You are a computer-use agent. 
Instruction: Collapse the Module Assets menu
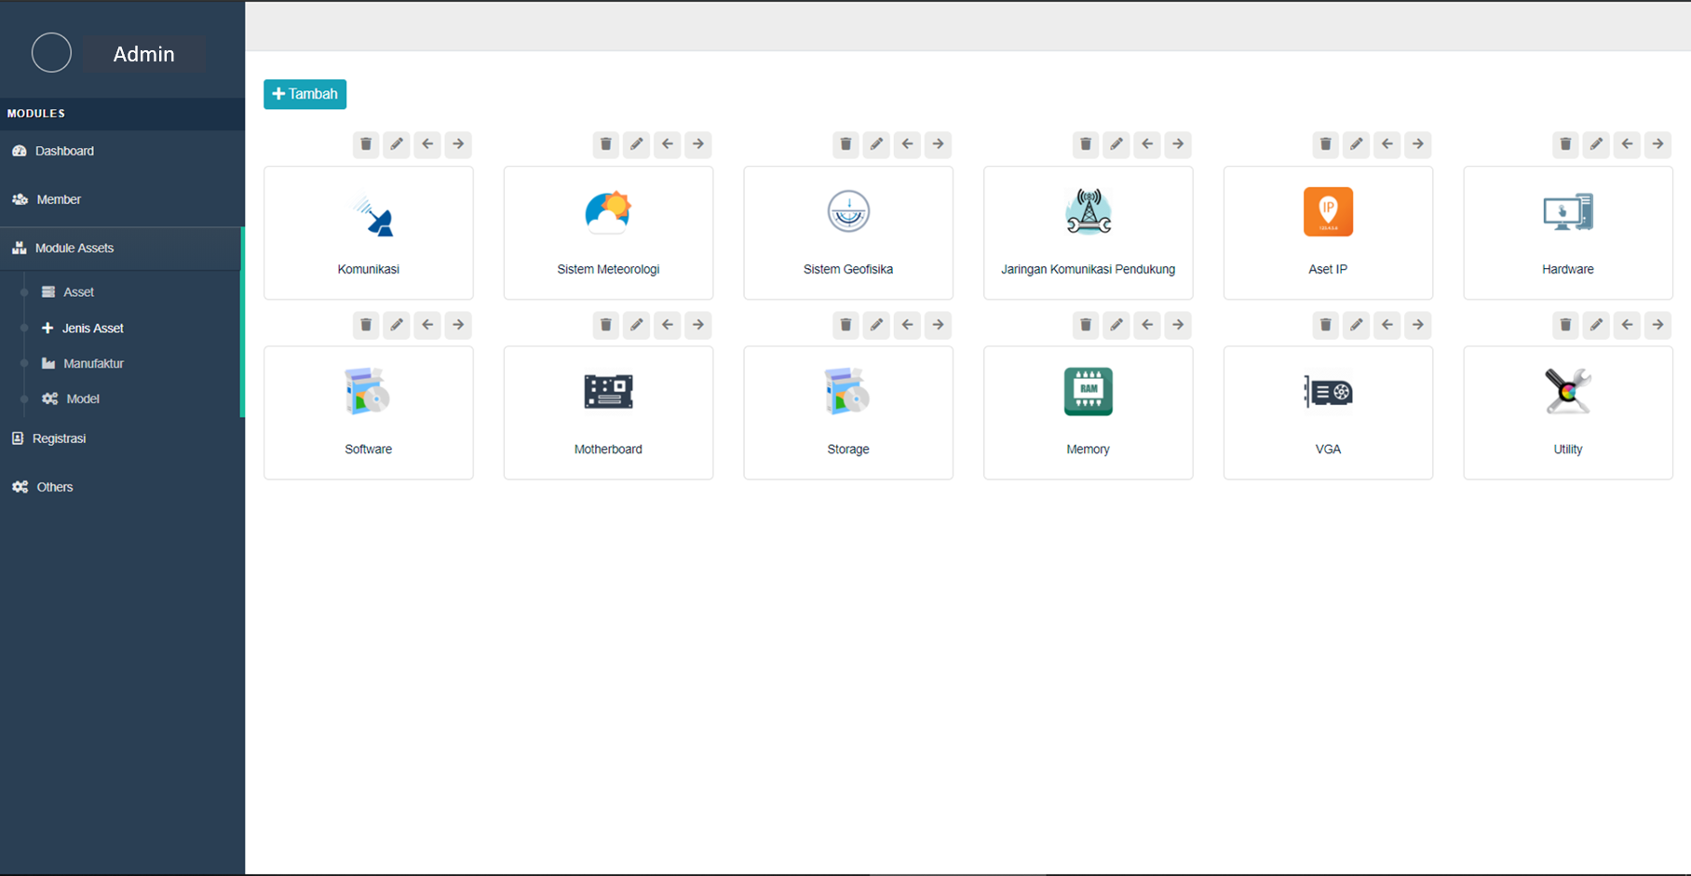(74, 249)
